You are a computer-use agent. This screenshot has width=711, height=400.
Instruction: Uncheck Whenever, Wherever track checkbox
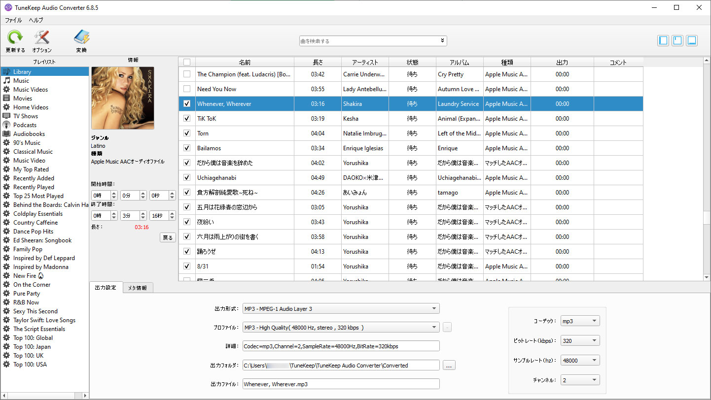click(186, 104)
